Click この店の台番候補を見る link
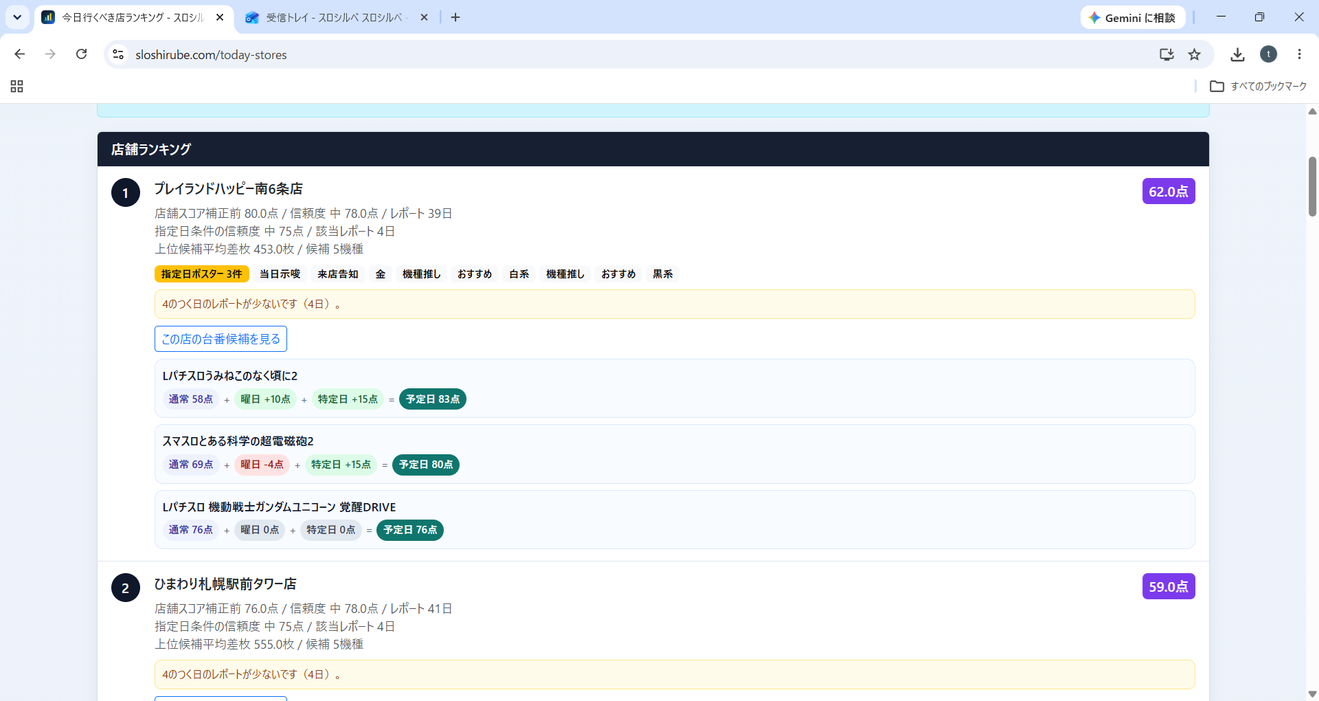The height and width of the screenshot is (701, 1319). 221,339
